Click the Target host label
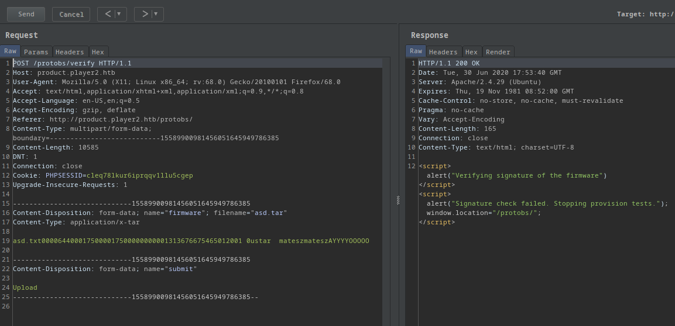This screenshot has height=326, width=675. tap(645, 14)
